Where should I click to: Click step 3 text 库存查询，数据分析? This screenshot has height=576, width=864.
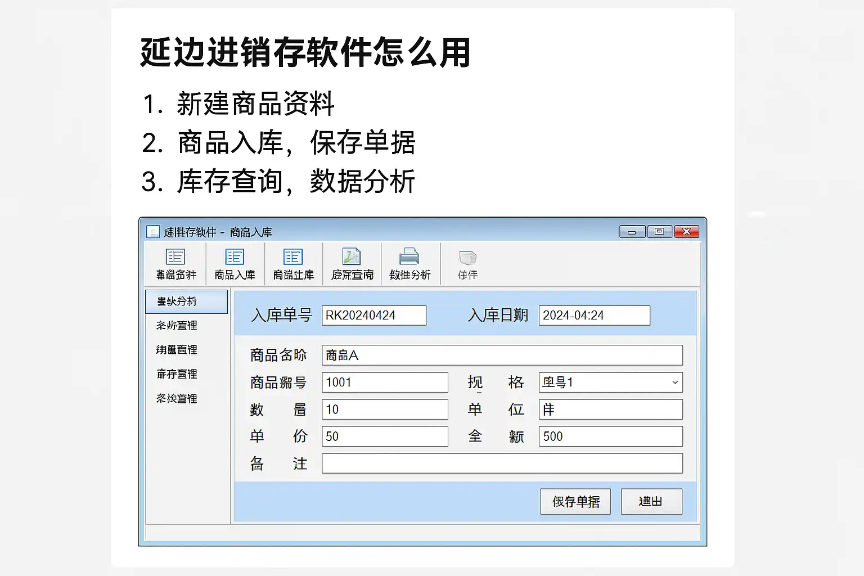(296, 182)
